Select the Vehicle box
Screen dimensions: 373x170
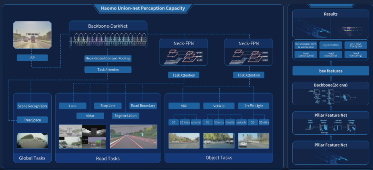(219, 106)
